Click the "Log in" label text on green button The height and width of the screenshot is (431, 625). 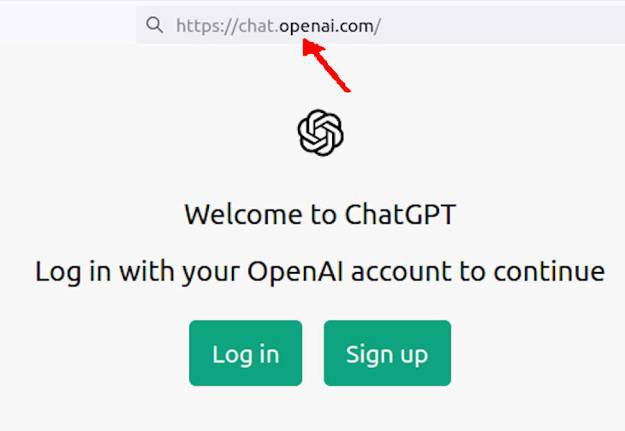pos(246,354)
